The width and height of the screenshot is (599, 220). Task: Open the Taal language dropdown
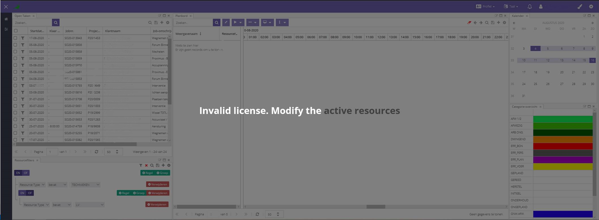point(511,7)
